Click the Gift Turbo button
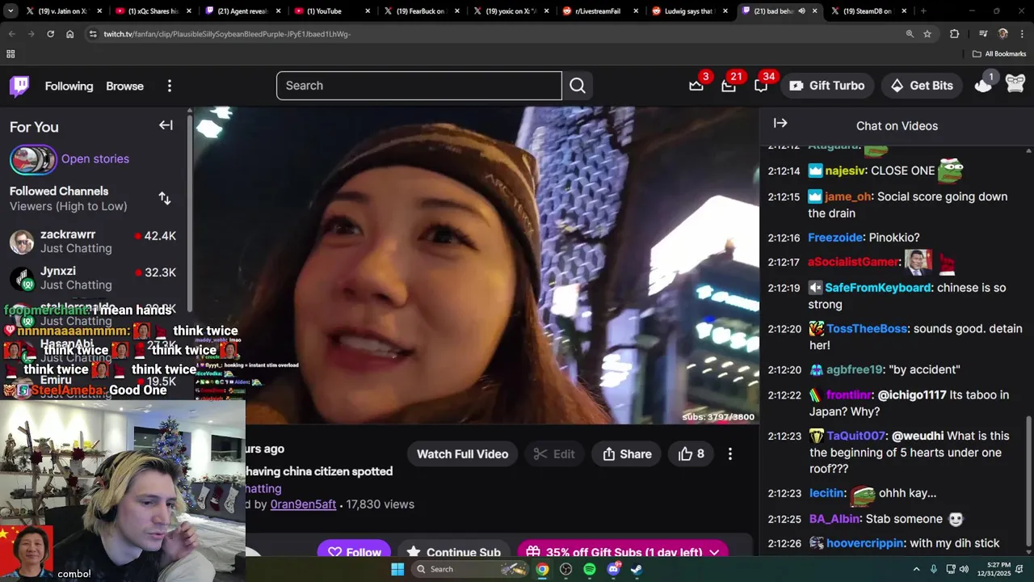1034x582 pixels. (x=827, y=86)
